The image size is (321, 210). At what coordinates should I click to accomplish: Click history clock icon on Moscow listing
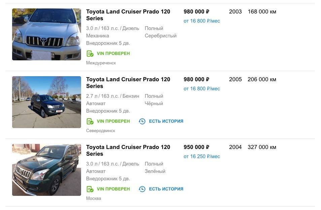coord(142,189)
